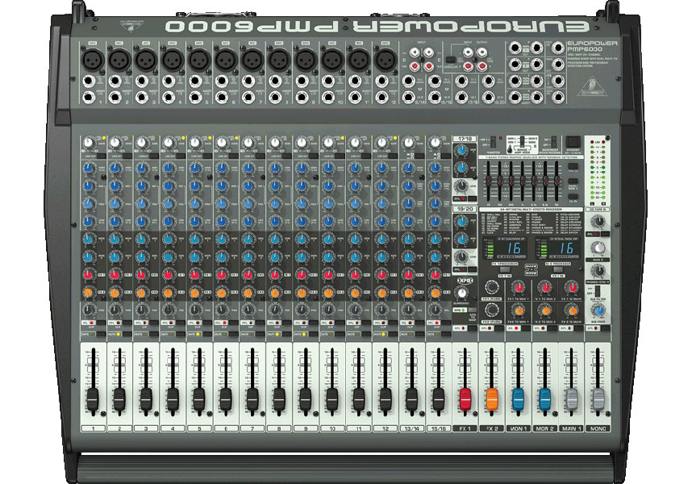Toggle the speaker processing switch
This screenshot has height=484, width=692.
coord(553,142)
